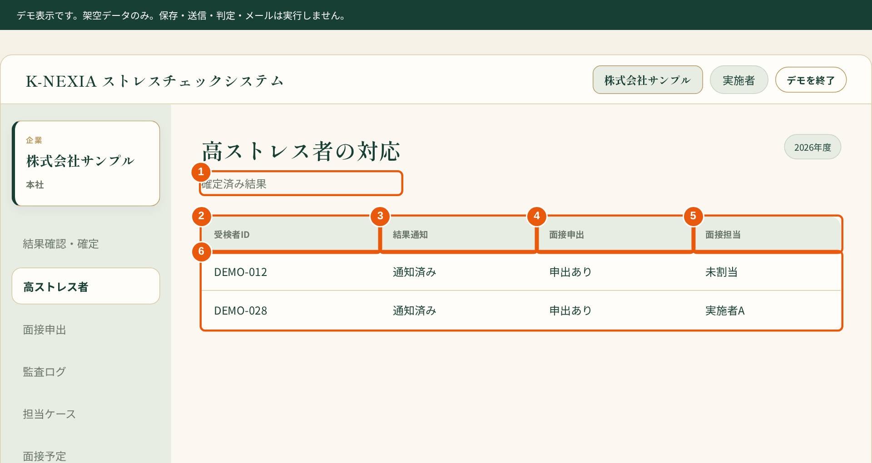The height and width of the screenshot is (463, 872).
Task: Click the 確定済み結果 subtitle text
Action: [x=234, y=184]
